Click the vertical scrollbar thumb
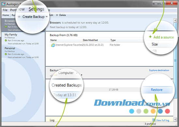 point(175,60)
